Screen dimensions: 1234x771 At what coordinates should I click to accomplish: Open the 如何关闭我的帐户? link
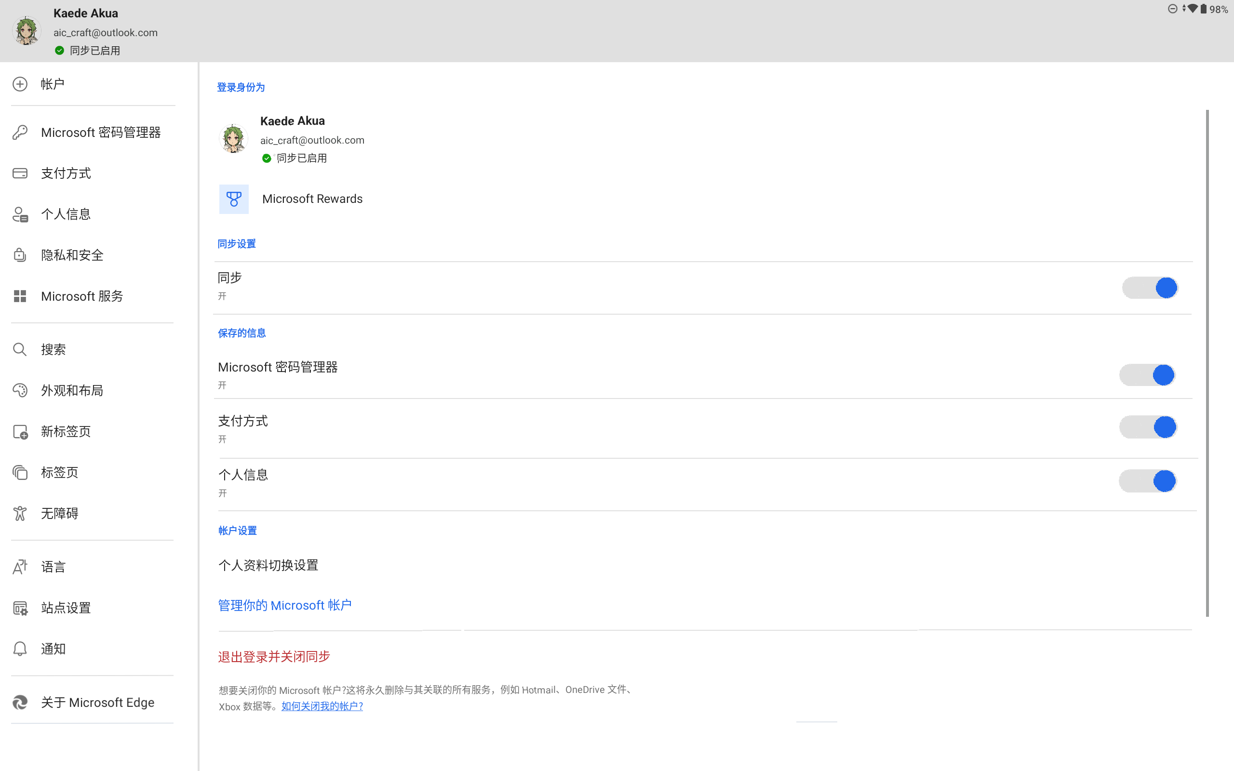pos(322,706)
